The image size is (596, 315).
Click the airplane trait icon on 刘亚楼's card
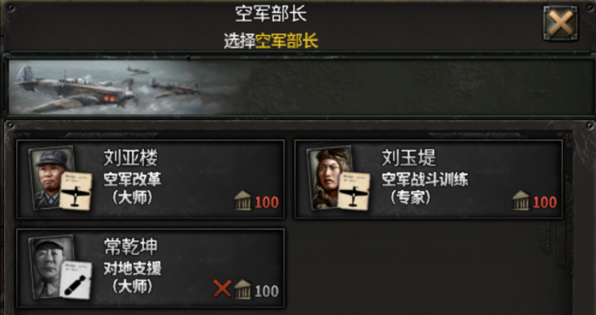[76, 191]
